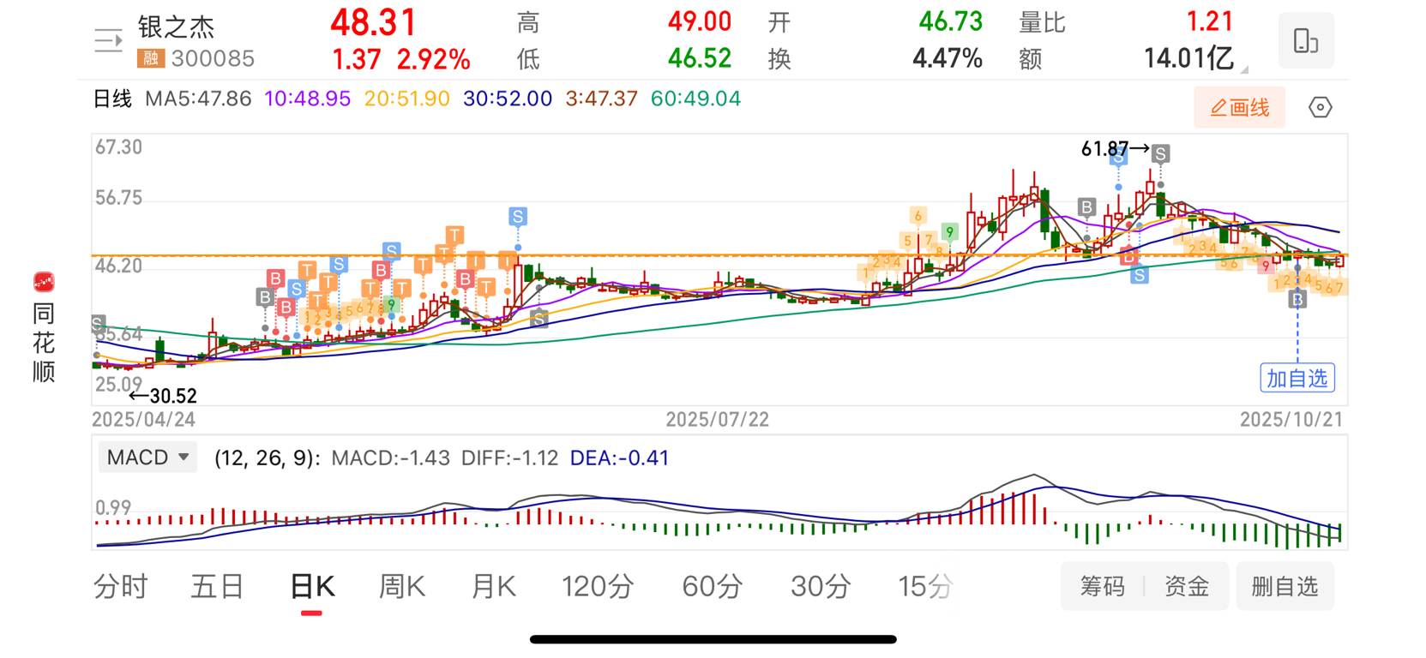Click the 删自选 remove favorite button
This screenshot has height=658, width=1426.
[x=1285, y=586]
